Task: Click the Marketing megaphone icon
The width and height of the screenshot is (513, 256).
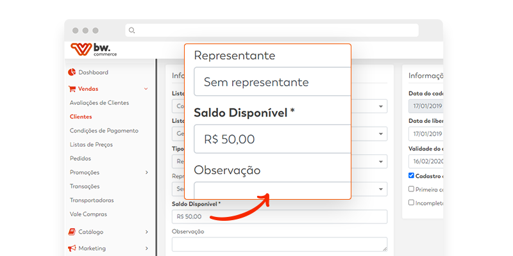Action: (x=72, y=248)
